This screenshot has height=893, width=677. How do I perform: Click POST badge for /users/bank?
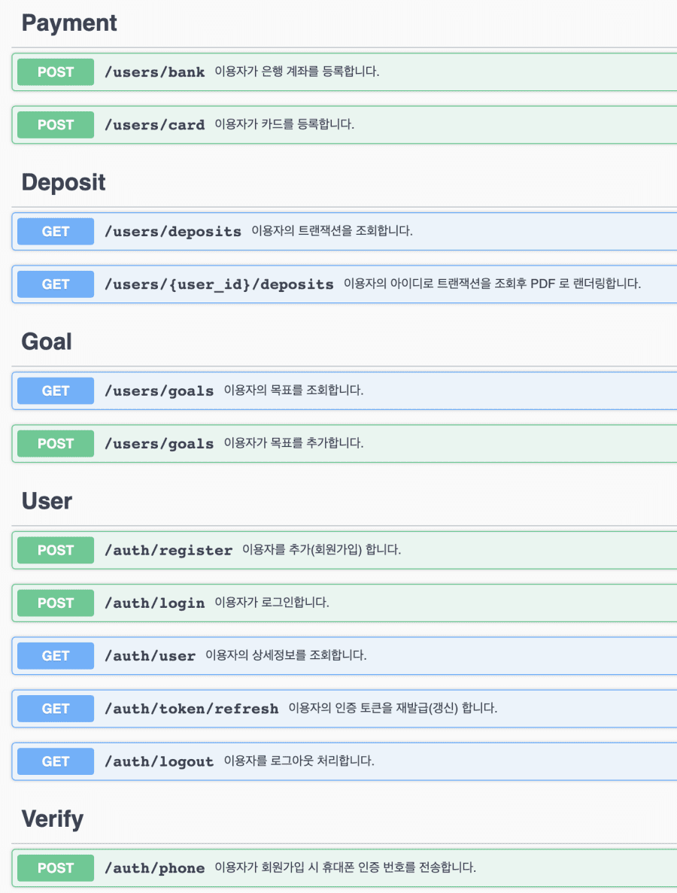click(x=56, y=71)
